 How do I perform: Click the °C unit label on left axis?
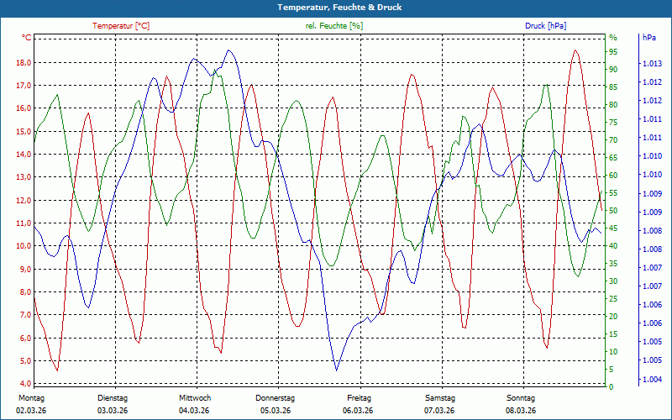pyautogui.click(x=27, y=38)
